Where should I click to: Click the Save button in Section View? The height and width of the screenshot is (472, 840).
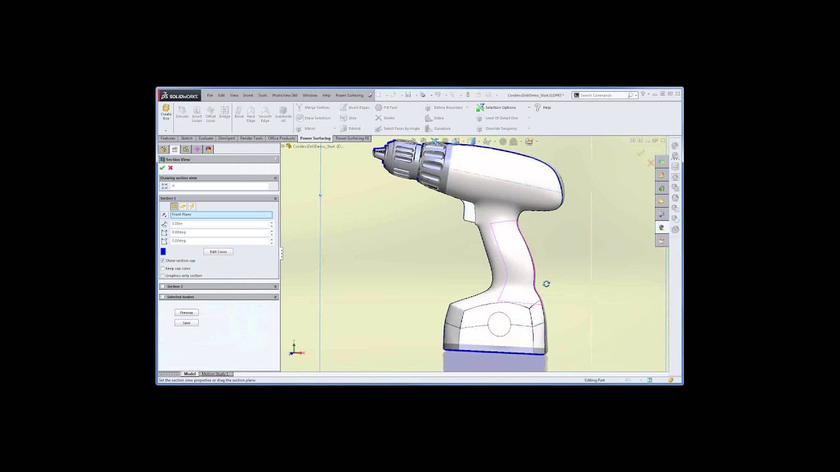(x=186, y=323)
